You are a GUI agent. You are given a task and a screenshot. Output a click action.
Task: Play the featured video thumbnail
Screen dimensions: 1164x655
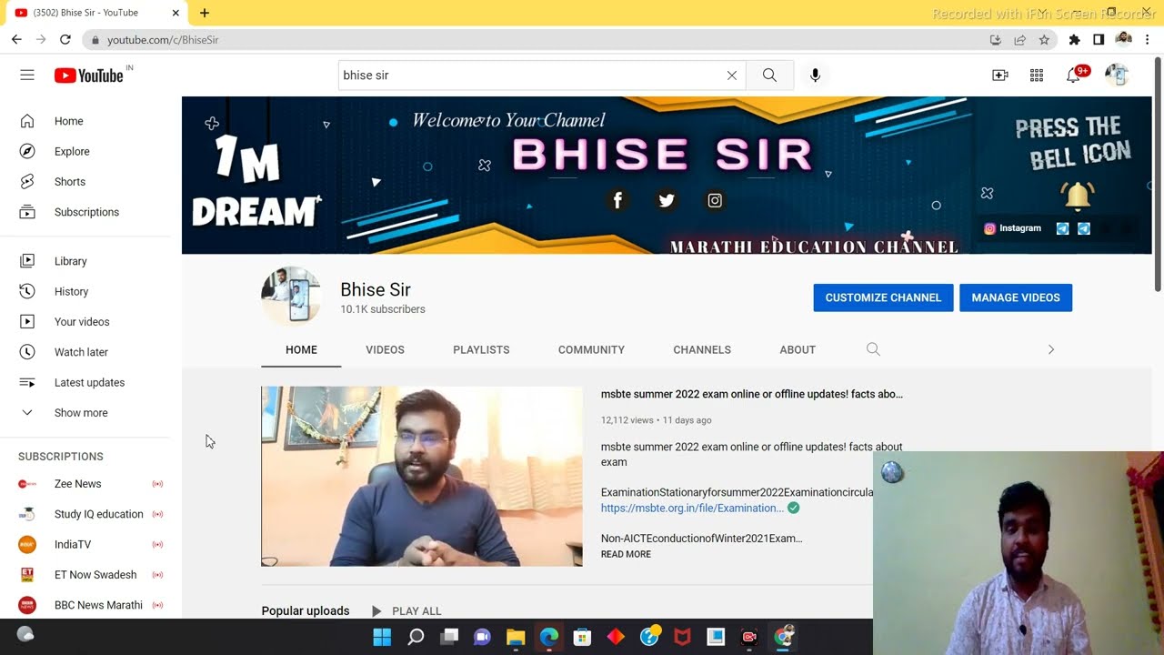[422, 477]
